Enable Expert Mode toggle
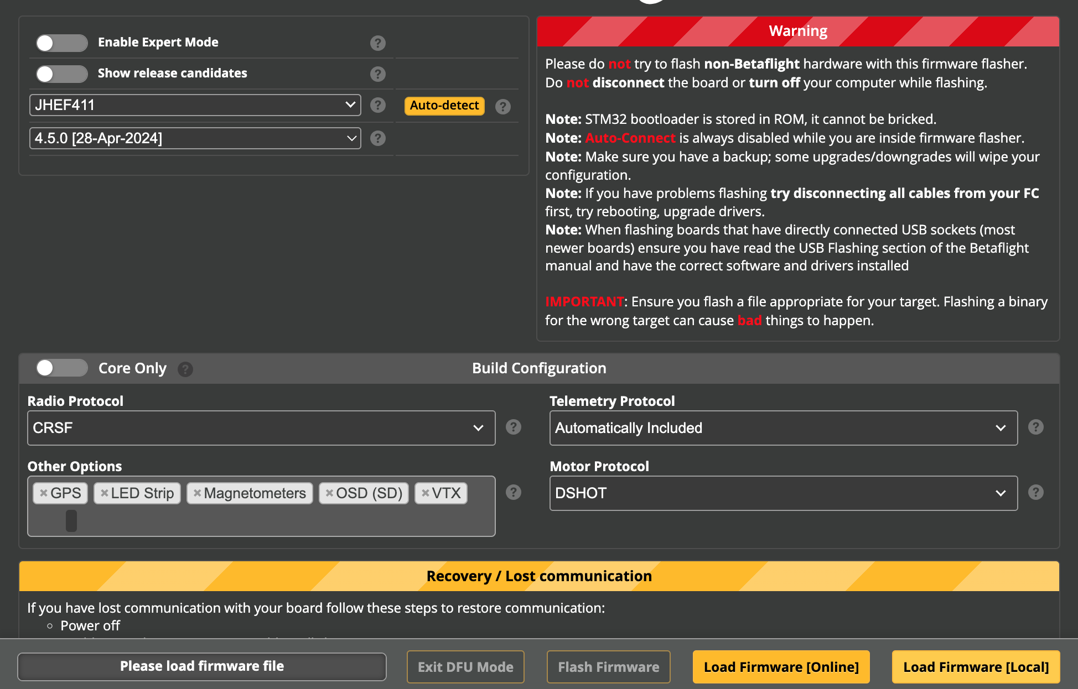 (61, 43)
